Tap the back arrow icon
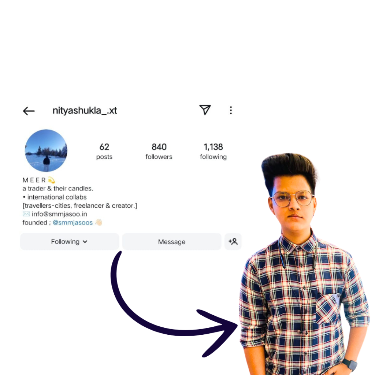Image resolution: width=375 pixels, height=375 pixels. pos(29,111)
